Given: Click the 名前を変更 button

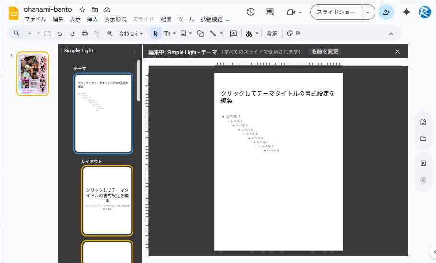Looking at the screenshot, I should pyautogui.click(x=325, y=51).
